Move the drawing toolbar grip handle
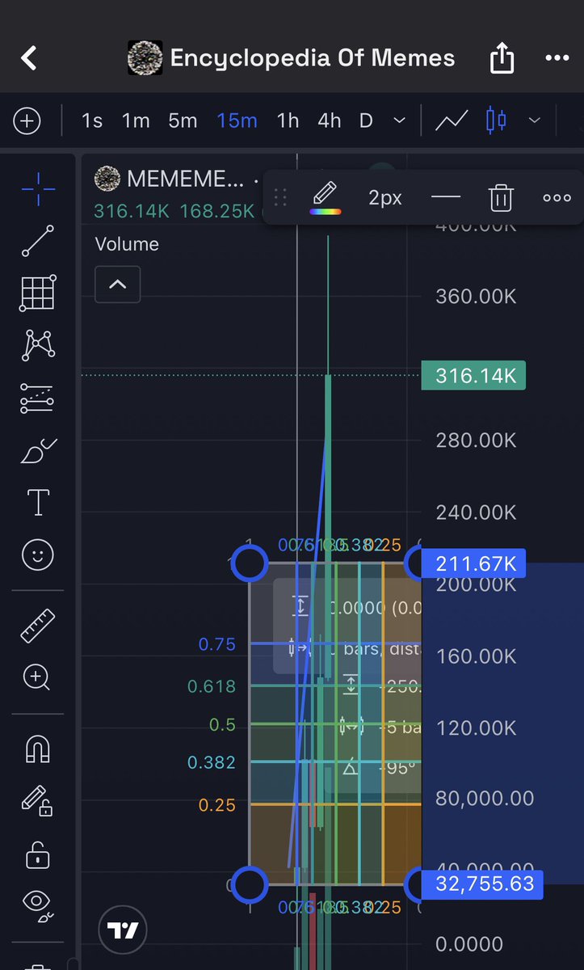This screenshot has height=970, width=584. point(280,197)
